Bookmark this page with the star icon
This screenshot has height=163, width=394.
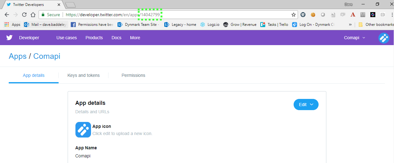click(x=293, y=15)
